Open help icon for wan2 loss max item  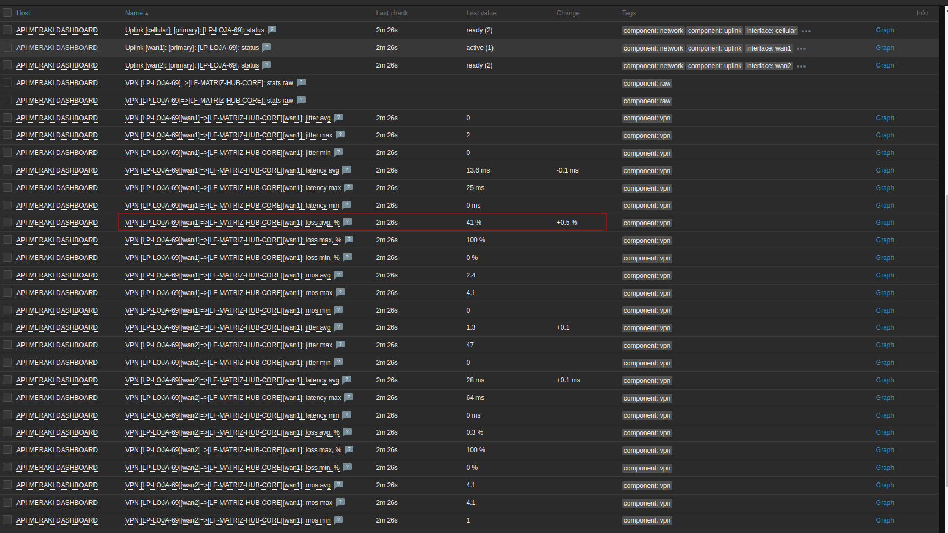point(349,449)
